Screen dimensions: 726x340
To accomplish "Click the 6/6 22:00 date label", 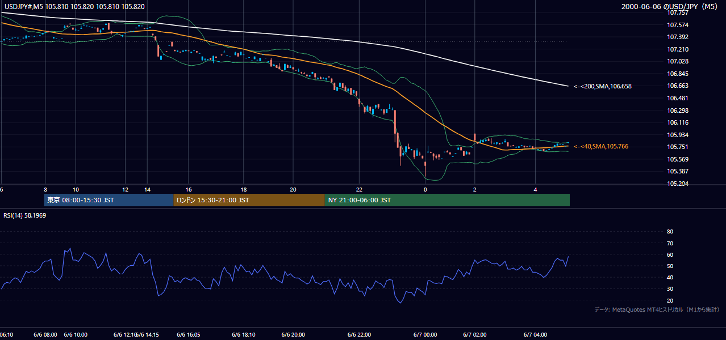I will point(359,335).
